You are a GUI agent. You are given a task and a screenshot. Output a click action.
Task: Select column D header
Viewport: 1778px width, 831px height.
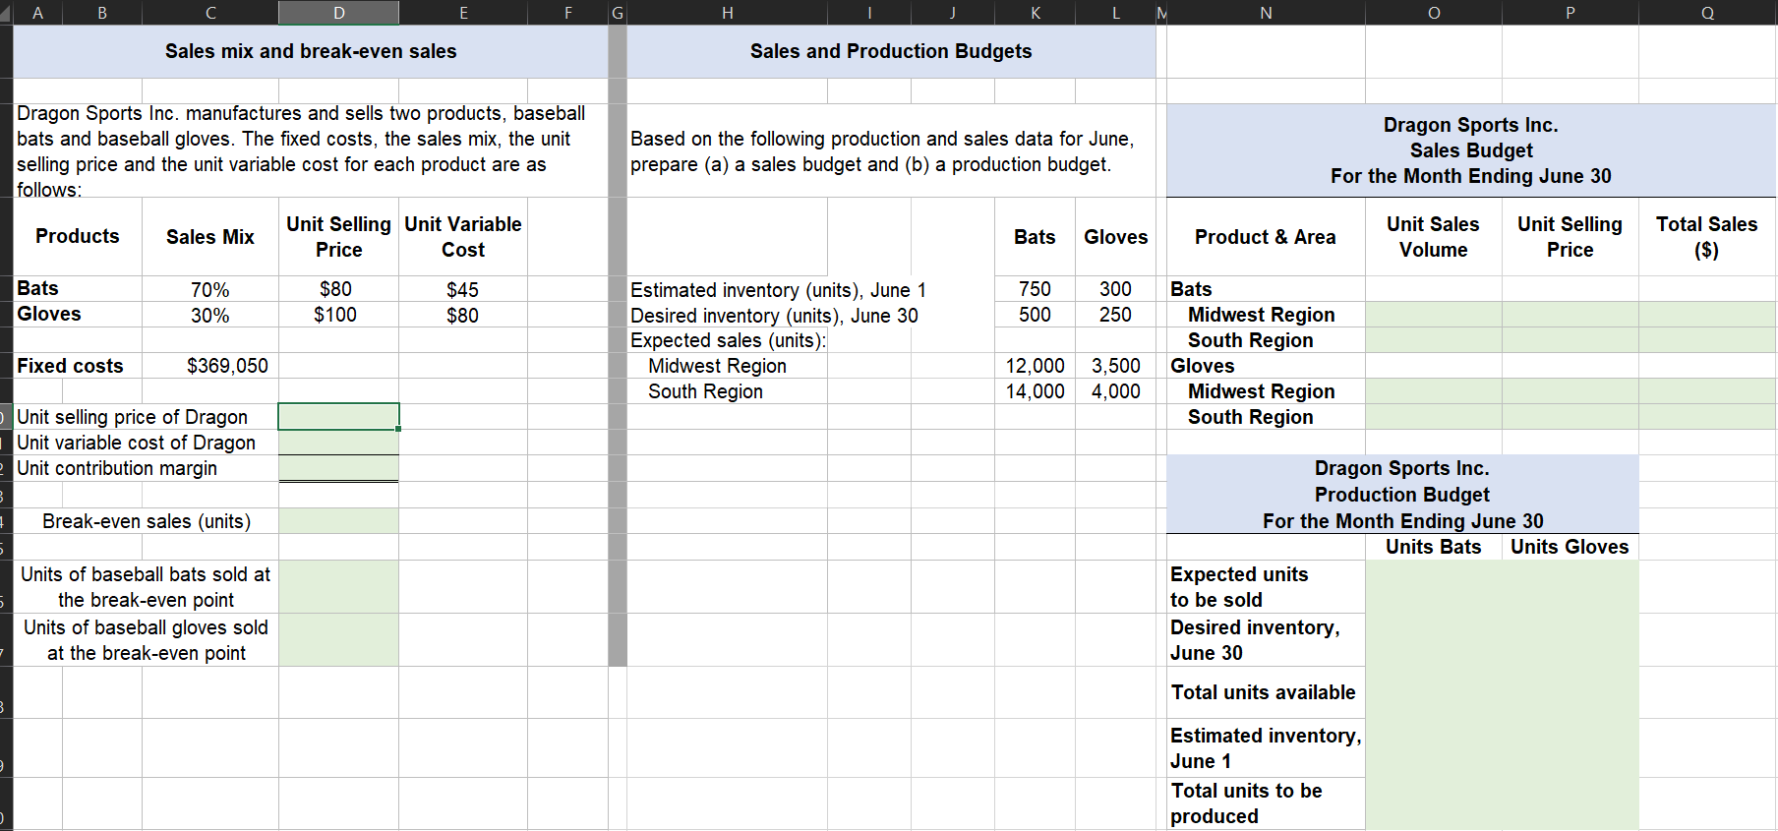coord(338,12)
